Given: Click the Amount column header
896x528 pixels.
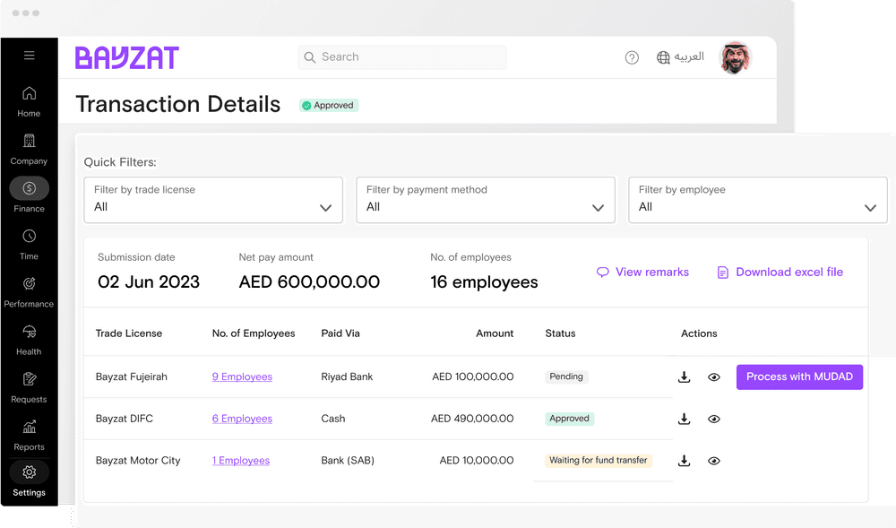Looking at the screenshot, I should [495, 333].
